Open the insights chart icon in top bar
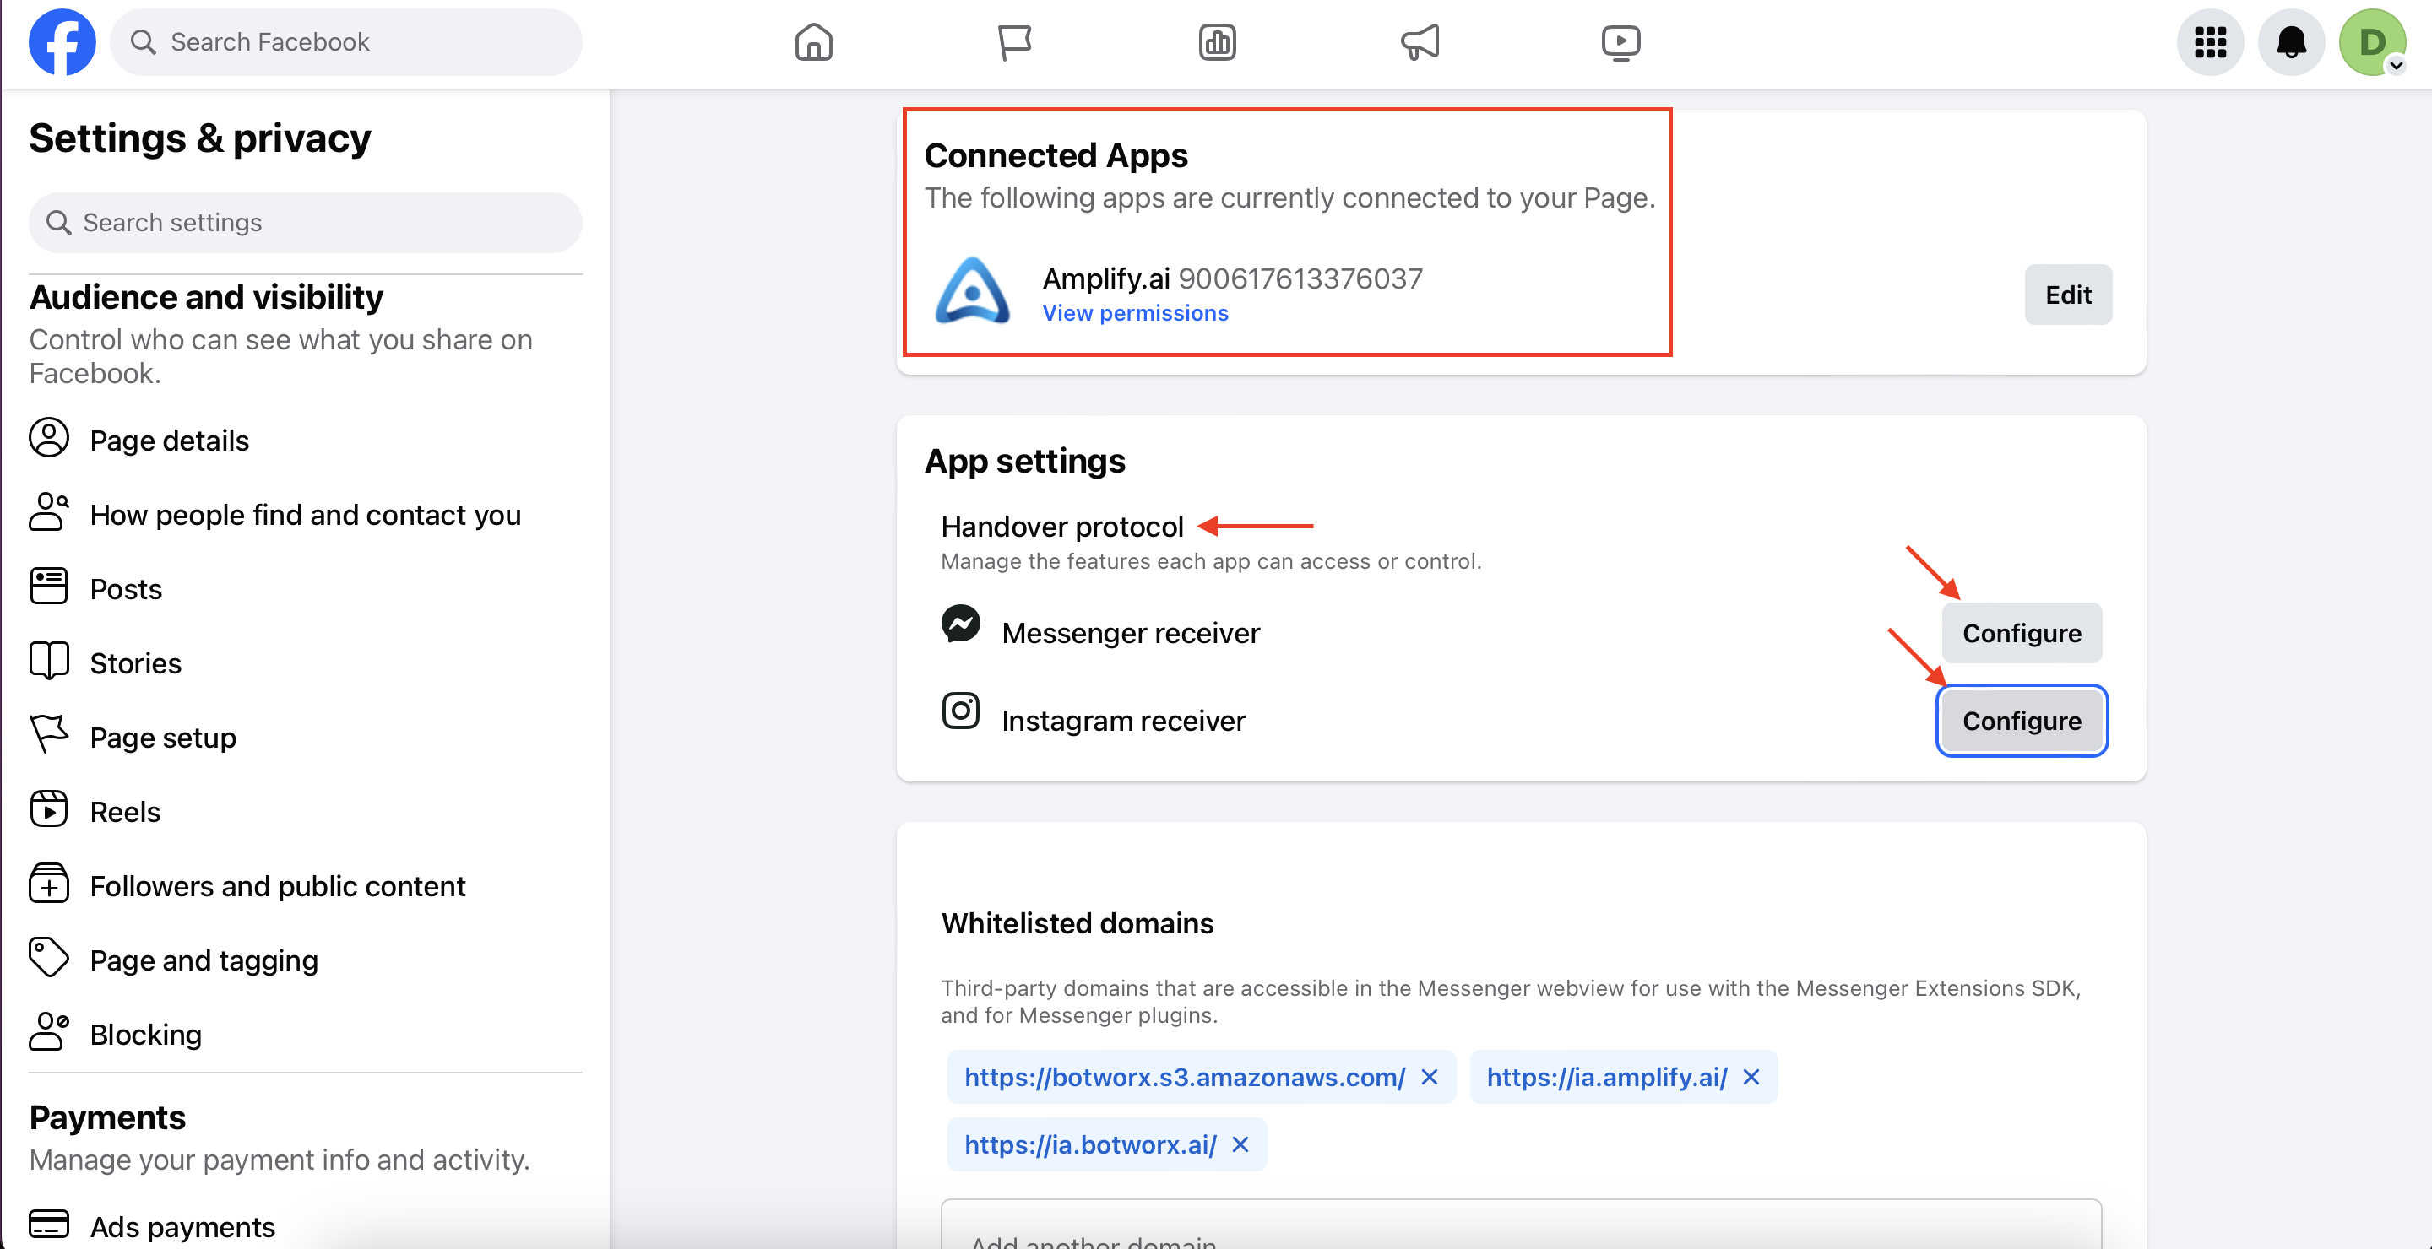The width and height of the screenshot is (2432, 1249). pos(1217,42)
